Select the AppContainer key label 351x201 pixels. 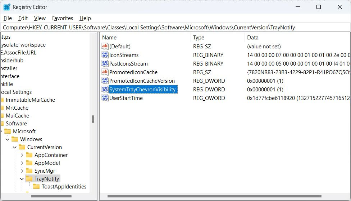point(51,155)
